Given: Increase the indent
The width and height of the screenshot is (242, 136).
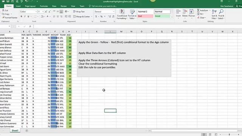Looking at the screenshot, I should (x=70, y=17).
